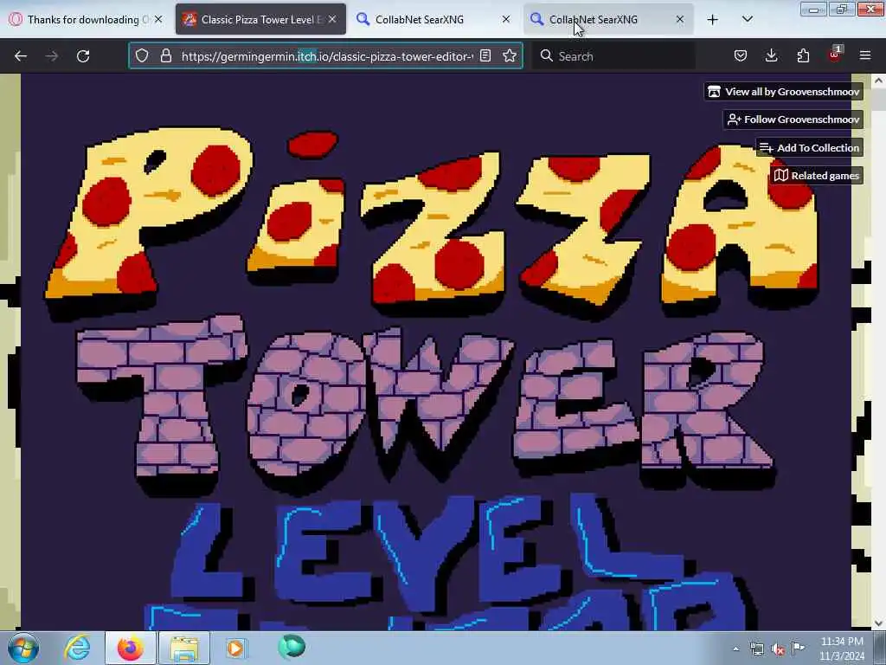
Task: Open the Windows Start menu orb
Action: (23, 648)
